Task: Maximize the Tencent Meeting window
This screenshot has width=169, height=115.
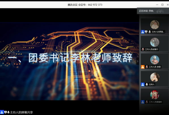Action: coord(162,5)
